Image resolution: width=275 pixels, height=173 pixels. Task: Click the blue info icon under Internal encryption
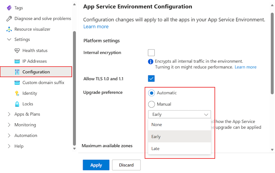click(x=150, y=61)
